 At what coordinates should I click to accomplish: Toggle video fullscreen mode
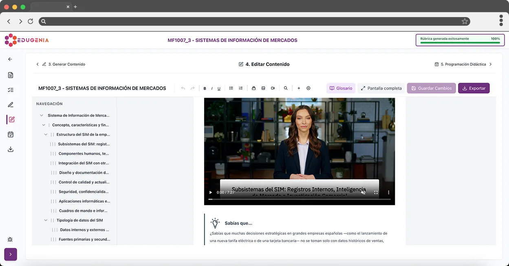pyautogui.click(x=376, y=192)
